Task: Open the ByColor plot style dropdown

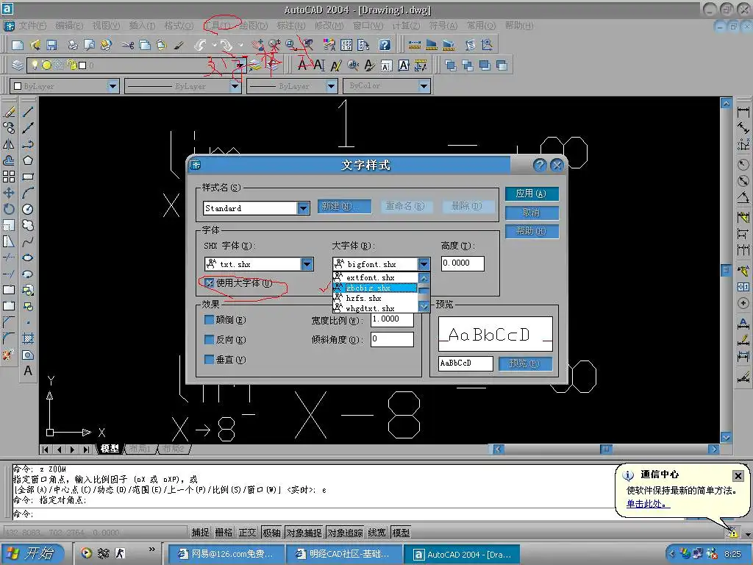Action: point(424,86)
